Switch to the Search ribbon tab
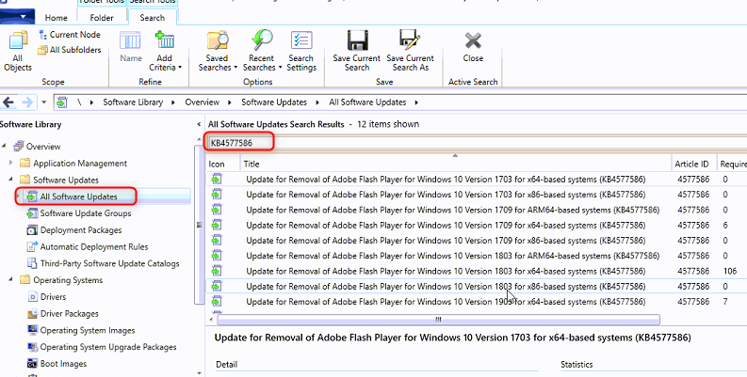This screenshot has width=747, height=377. point(153,18)
